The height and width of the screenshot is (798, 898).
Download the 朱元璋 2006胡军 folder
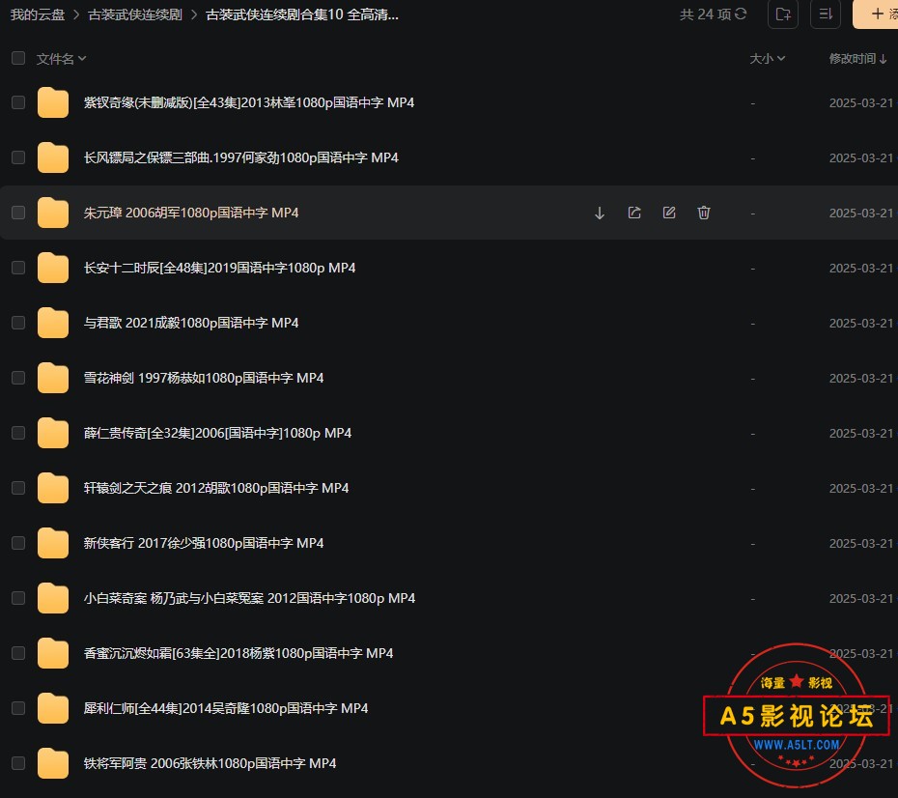click(599, 214)
